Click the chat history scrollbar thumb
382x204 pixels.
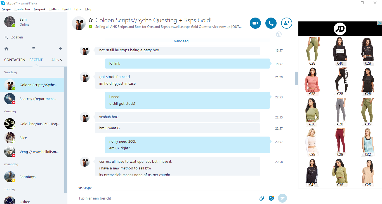coord(296,78)
